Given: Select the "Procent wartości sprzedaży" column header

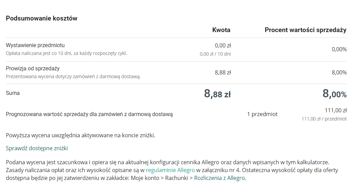Looking at the screenshot, I should coord(305,30).
